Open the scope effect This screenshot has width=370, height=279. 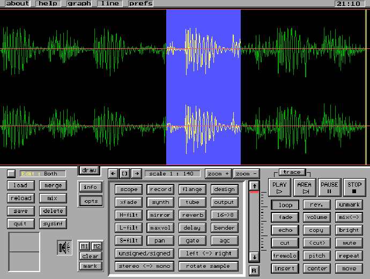pyautogui.click(x=129, y=189)
